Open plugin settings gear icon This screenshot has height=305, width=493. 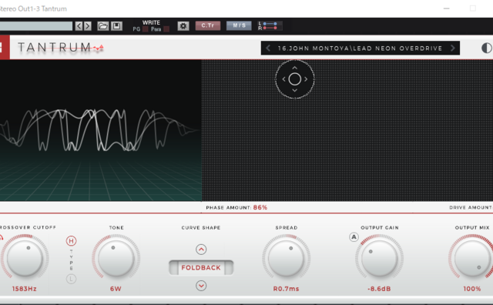point(183,25)
